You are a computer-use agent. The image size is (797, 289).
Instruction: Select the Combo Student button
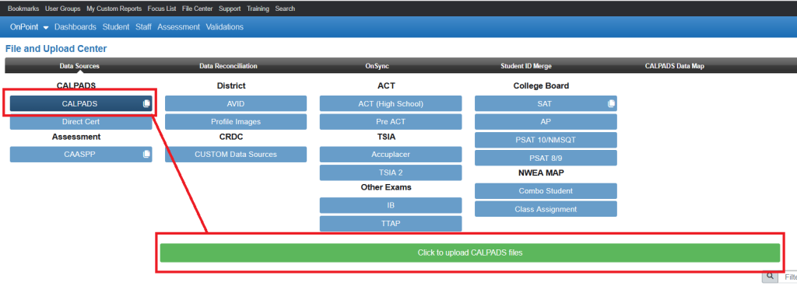(x=546, y=191)
